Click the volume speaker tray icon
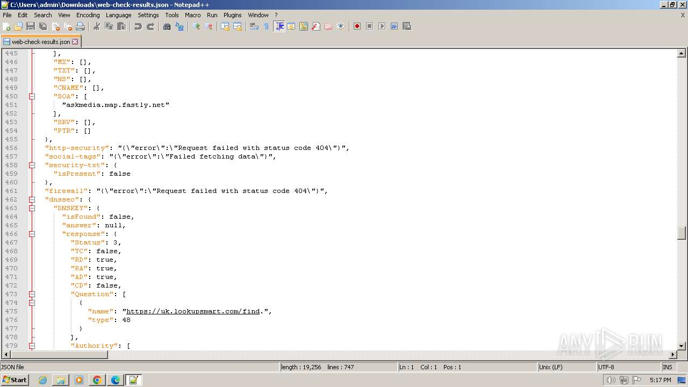This screenshot has width=688, height=387. (x=611, y=380)
